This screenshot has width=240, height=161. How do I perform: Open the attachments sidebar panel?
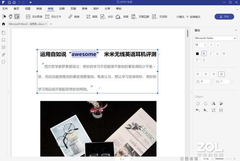coord(3,55)
